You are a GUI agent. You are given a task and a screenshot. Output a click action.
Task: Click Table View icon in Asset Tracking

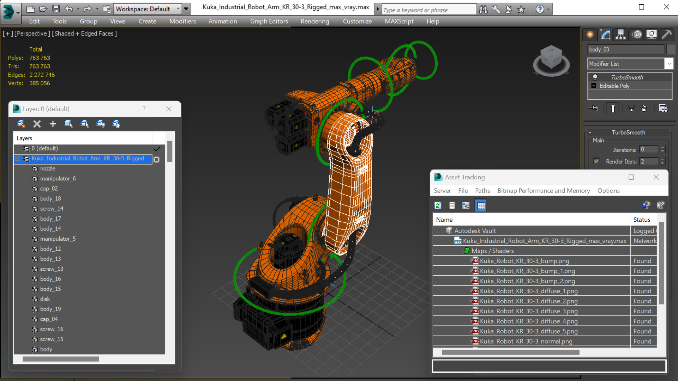click(x=481, y=205)
